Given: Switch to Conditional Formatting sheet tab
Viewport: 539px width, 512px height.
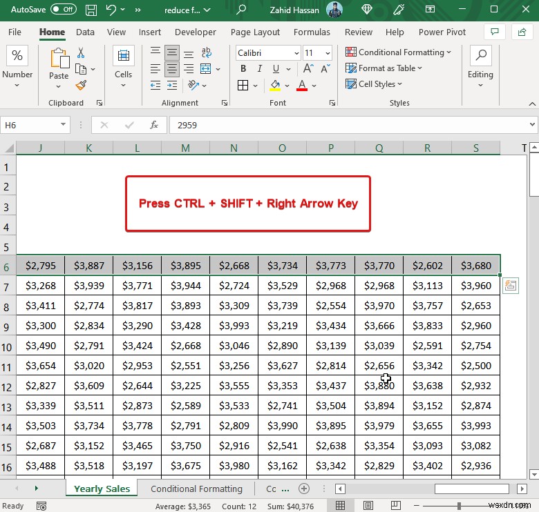Looking at the screenshot, I should click(196, 489).
